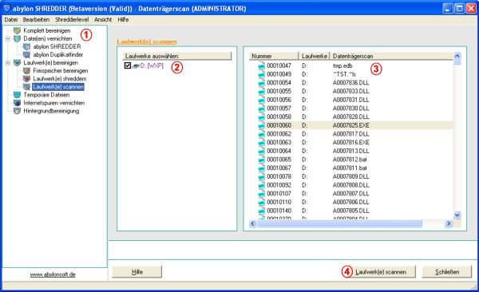
Task: Select the ~TST.~ls file entry
Action: click(x=344, y=74)
